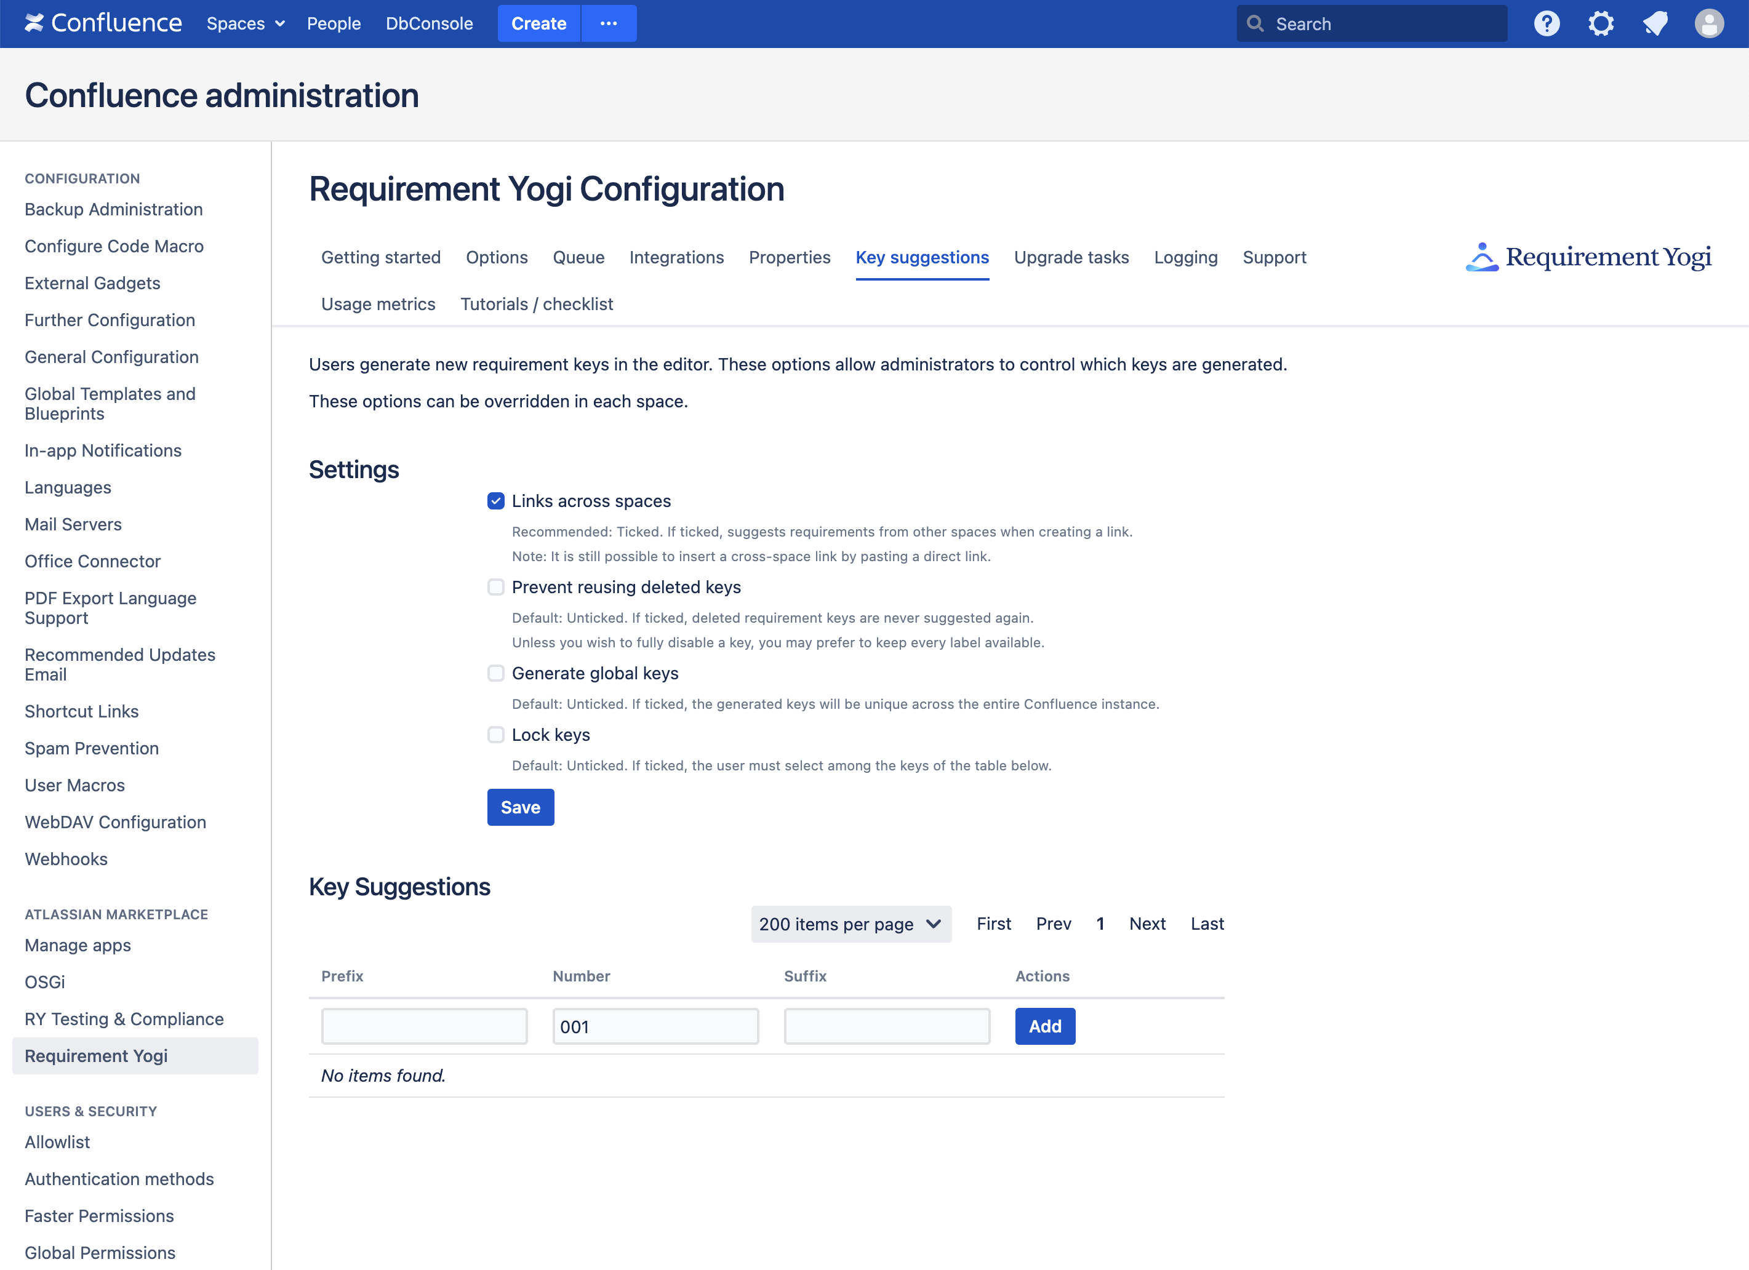The height and width of the screenshot is (1270, 1749).
Task: Check the Generate global keys option
Action: tap(496, 673)
